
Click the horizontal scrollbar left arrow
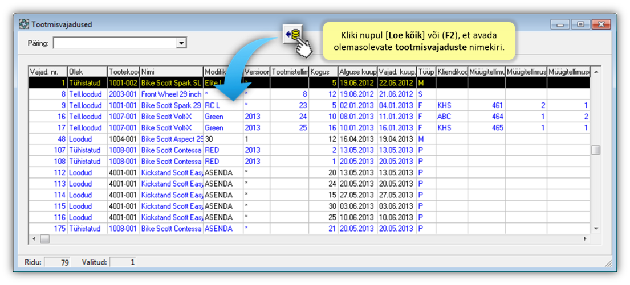[34, 238]
